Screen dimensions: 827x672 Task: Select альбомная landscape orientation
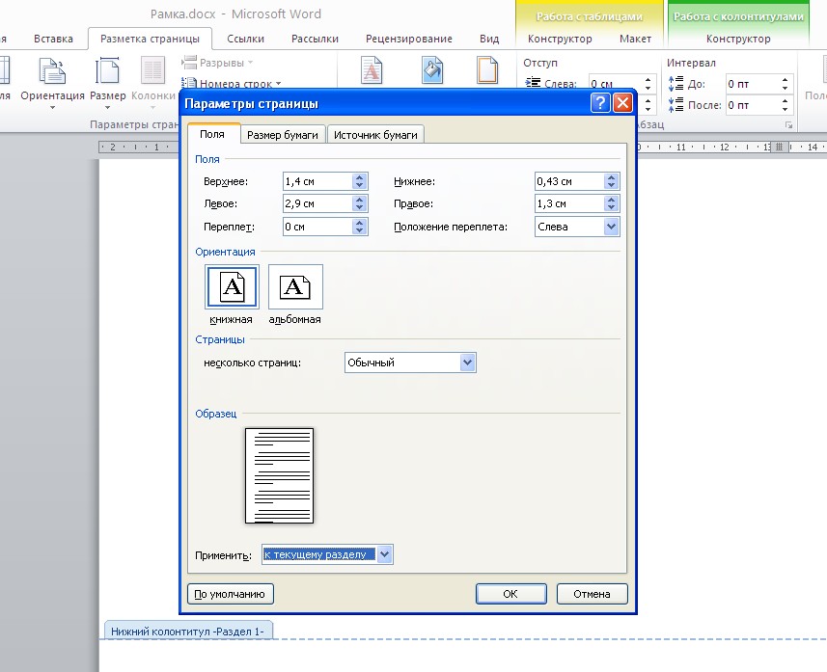point(295,288)
